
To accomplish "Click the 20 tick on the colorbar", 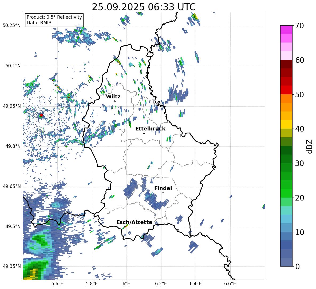I will click(299, 198).
